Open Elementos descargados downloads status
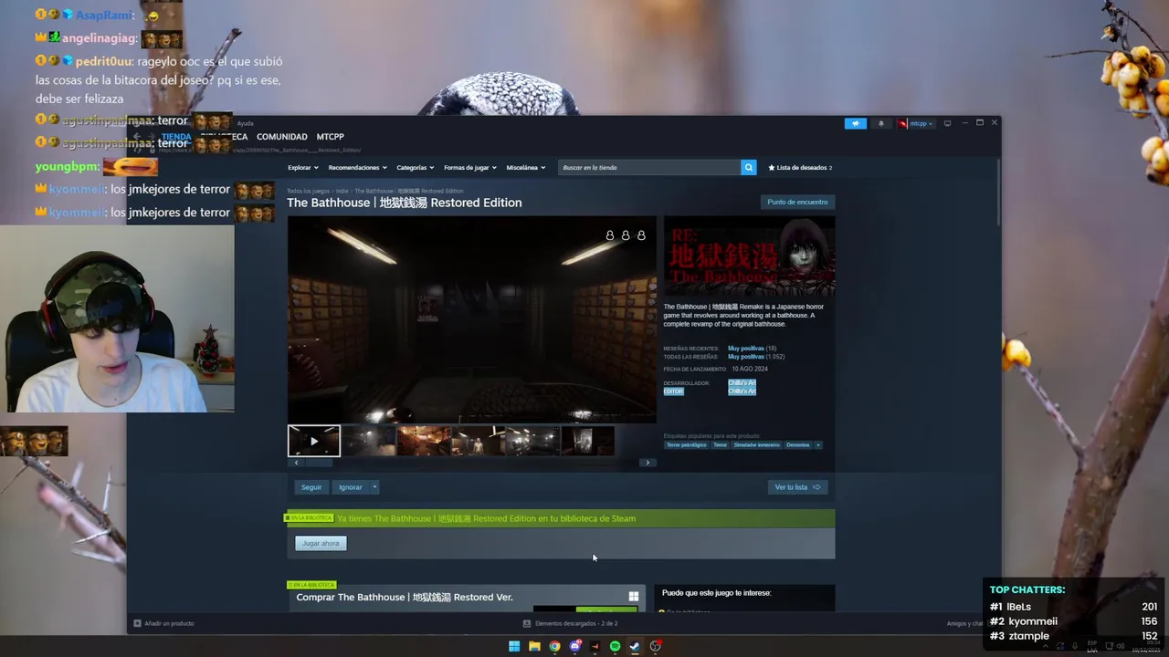The width and height of the screenshot is (1169, 657). 571,623
